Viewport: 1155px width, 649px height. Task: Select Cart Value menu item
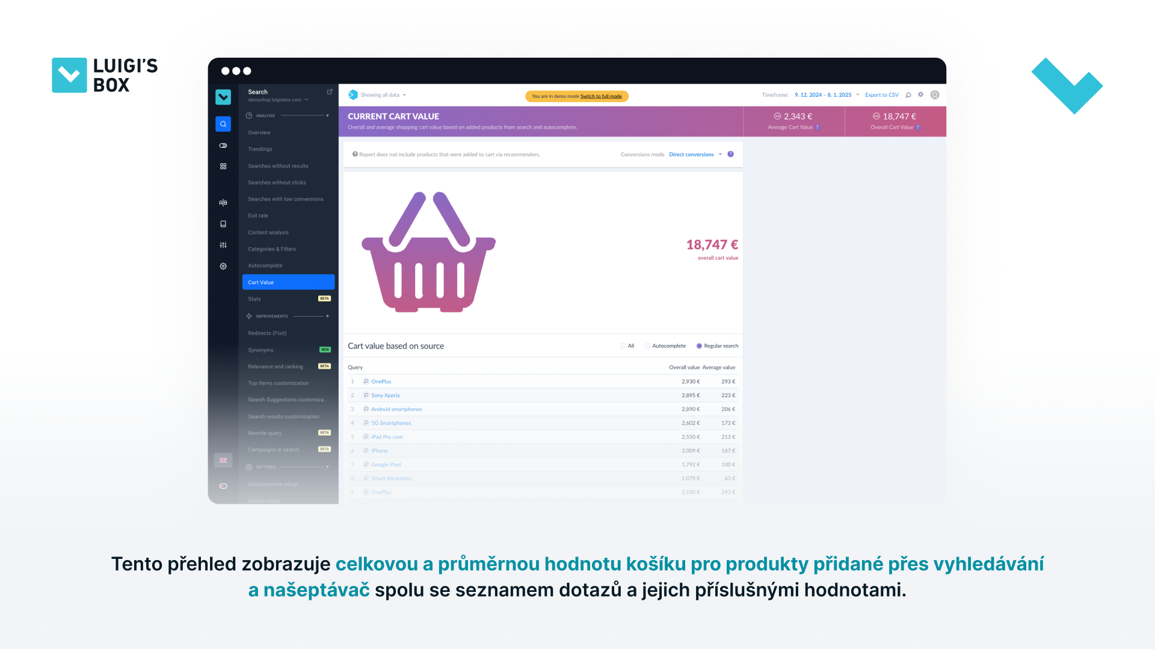(x=288, y=282)
